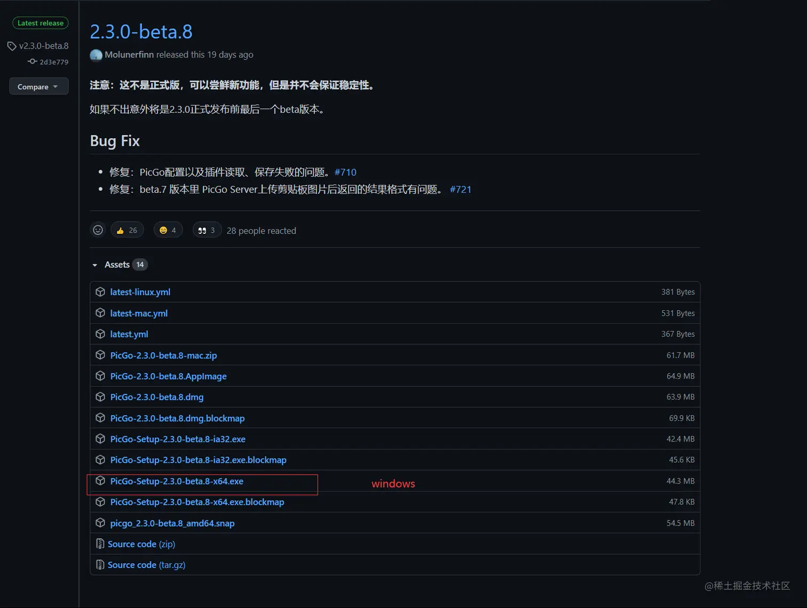The image size is (807, 608).
Task: Download Source code (zip)
Action: (141, 544)
